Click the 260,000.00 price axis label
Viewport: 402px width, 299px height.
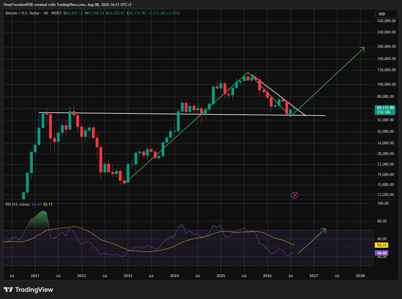pyautogui.click(x=387, y=32)
